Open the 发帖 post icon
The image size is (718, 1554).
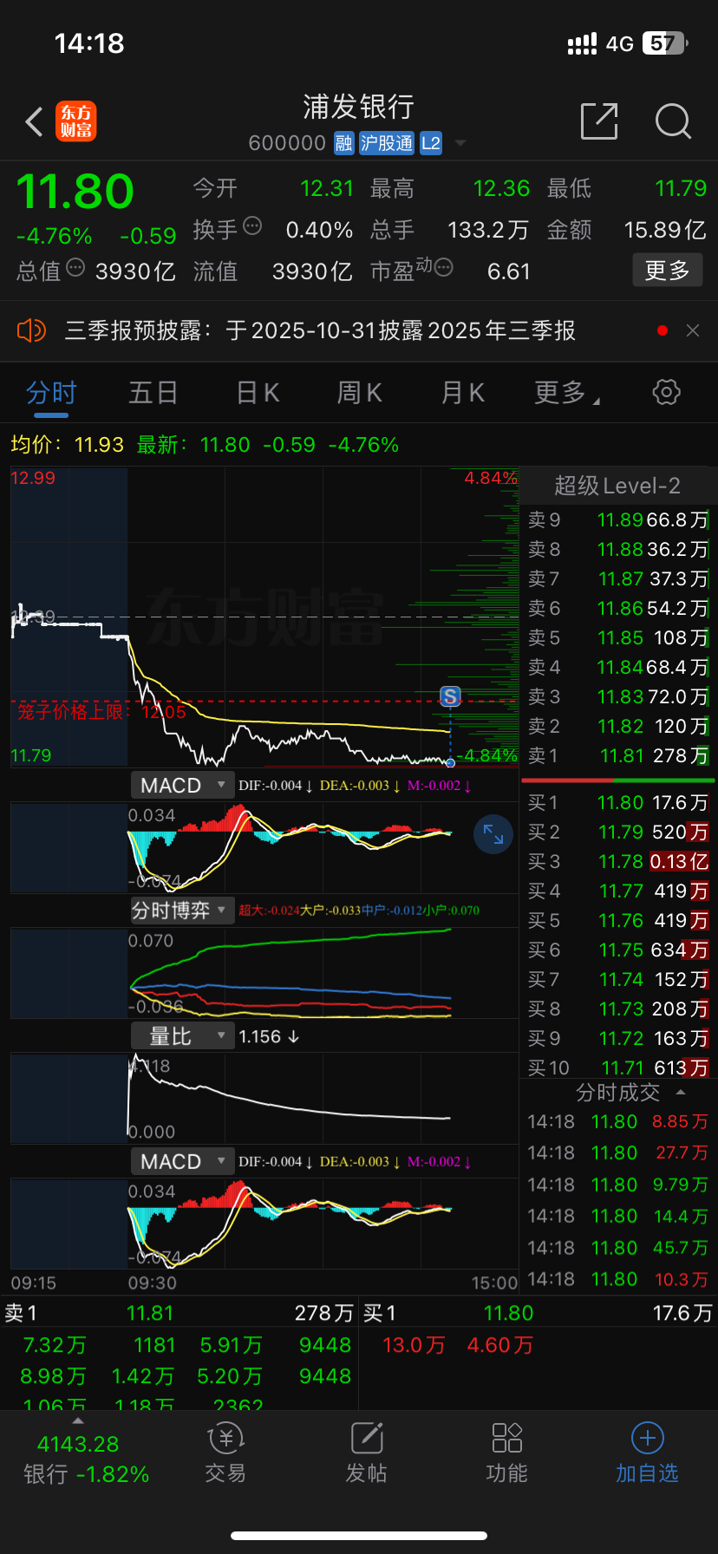367,1453
